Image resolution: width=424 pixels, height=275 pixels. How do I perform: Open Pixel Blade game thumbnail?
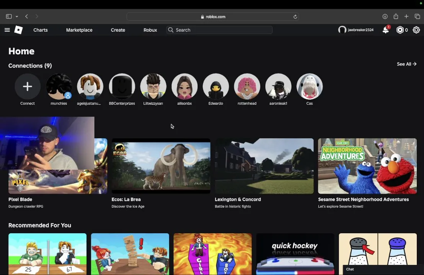[x=58, y=166]
